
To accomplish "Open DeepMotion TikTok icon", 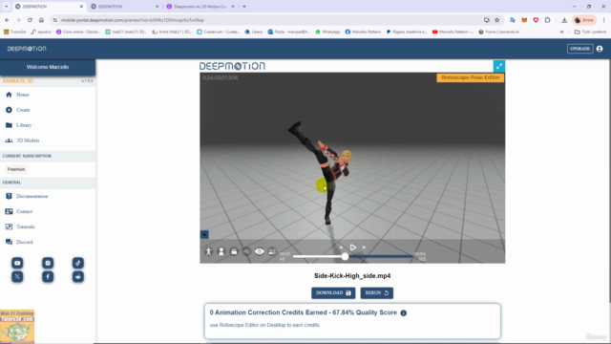I will tap(78, 263).
